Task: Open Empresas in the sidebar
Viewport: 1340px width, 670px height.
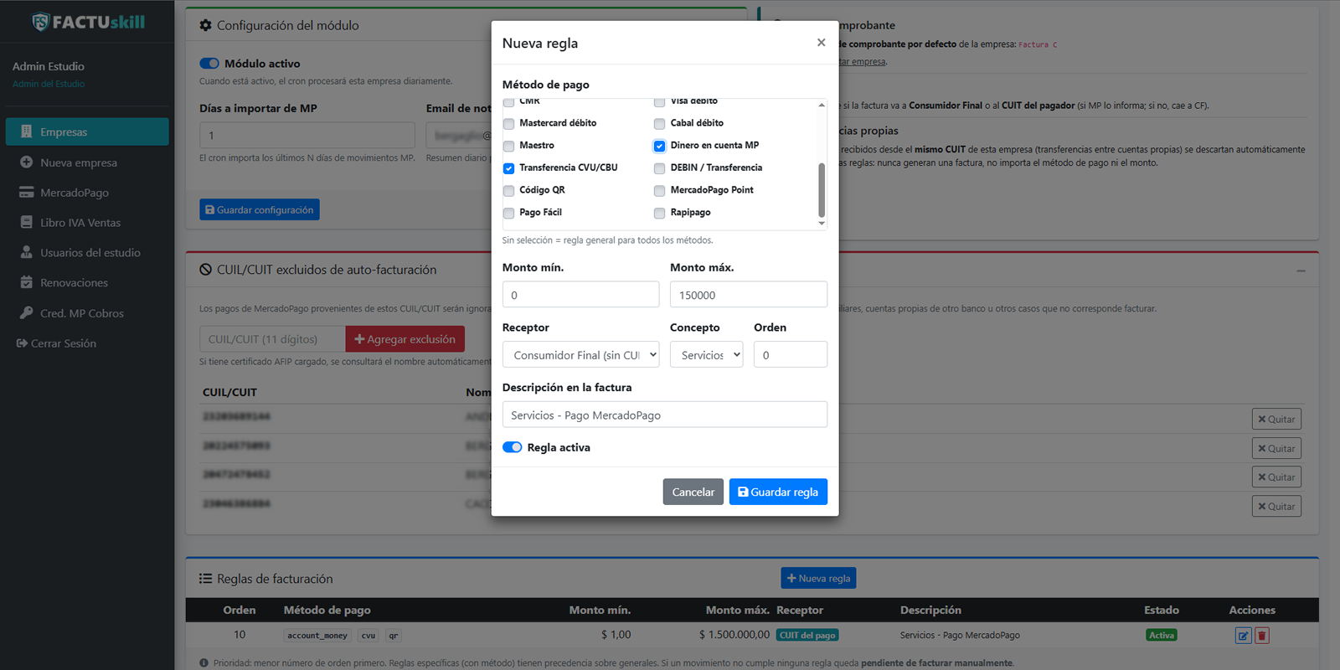Action: pyautogui.click(x=87, y=131)
